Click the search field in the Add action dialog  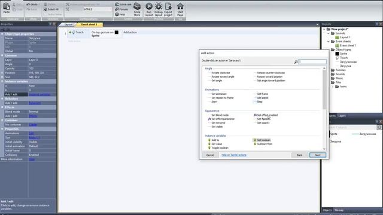click(x=312, y=62)
